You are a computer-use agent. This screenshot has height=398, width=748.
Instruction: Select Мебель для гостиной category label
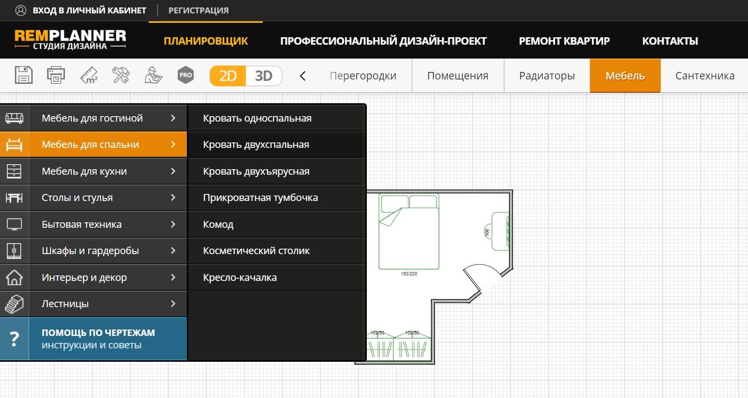click(x=92, y=118)
